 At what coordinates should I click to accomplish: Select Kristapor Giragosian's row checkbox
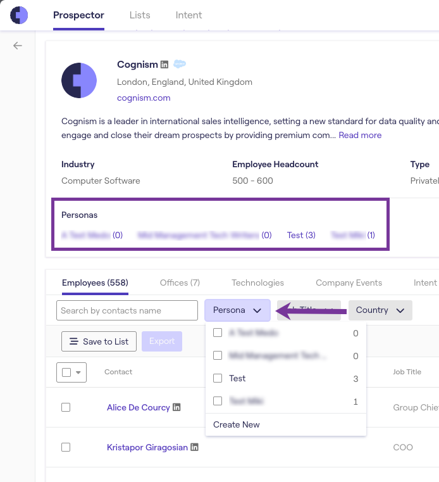pyautogui.click(x=66, y=447)
